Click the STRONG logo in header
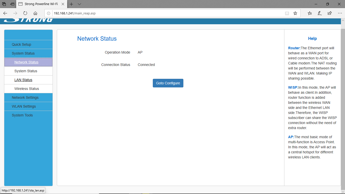 coord(28,20)
